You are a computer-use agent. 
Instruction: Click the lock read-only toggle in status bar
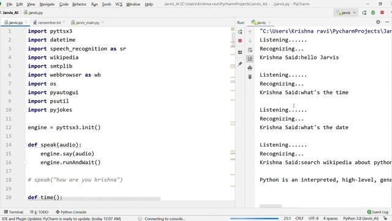(x=385, y=219)
